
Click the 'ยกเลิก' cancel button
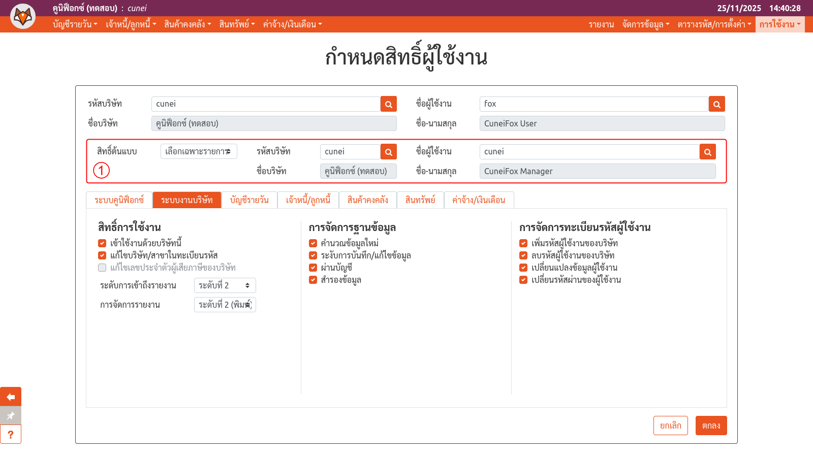pyautogui.click(x=670, y=426)
